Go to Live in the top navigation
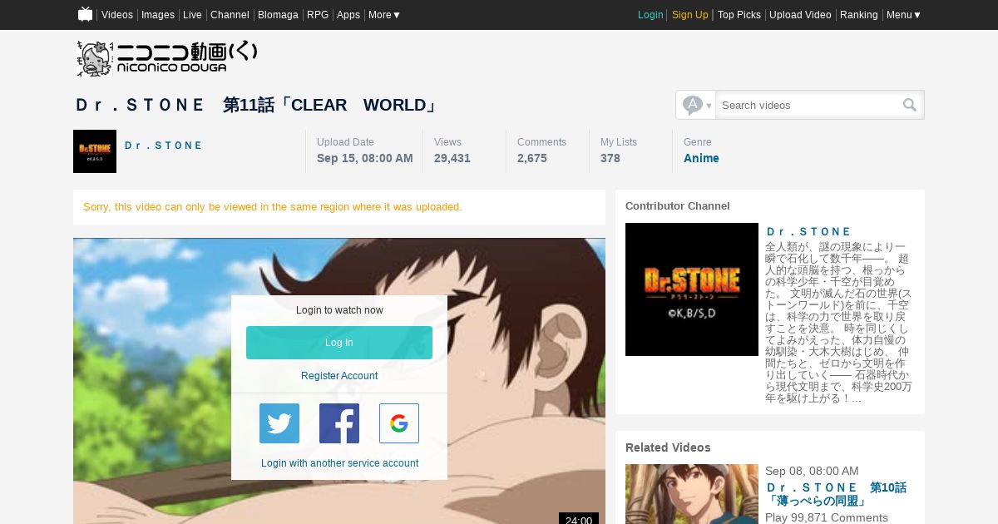The image size is (998, 524). [x=192, y=15]
